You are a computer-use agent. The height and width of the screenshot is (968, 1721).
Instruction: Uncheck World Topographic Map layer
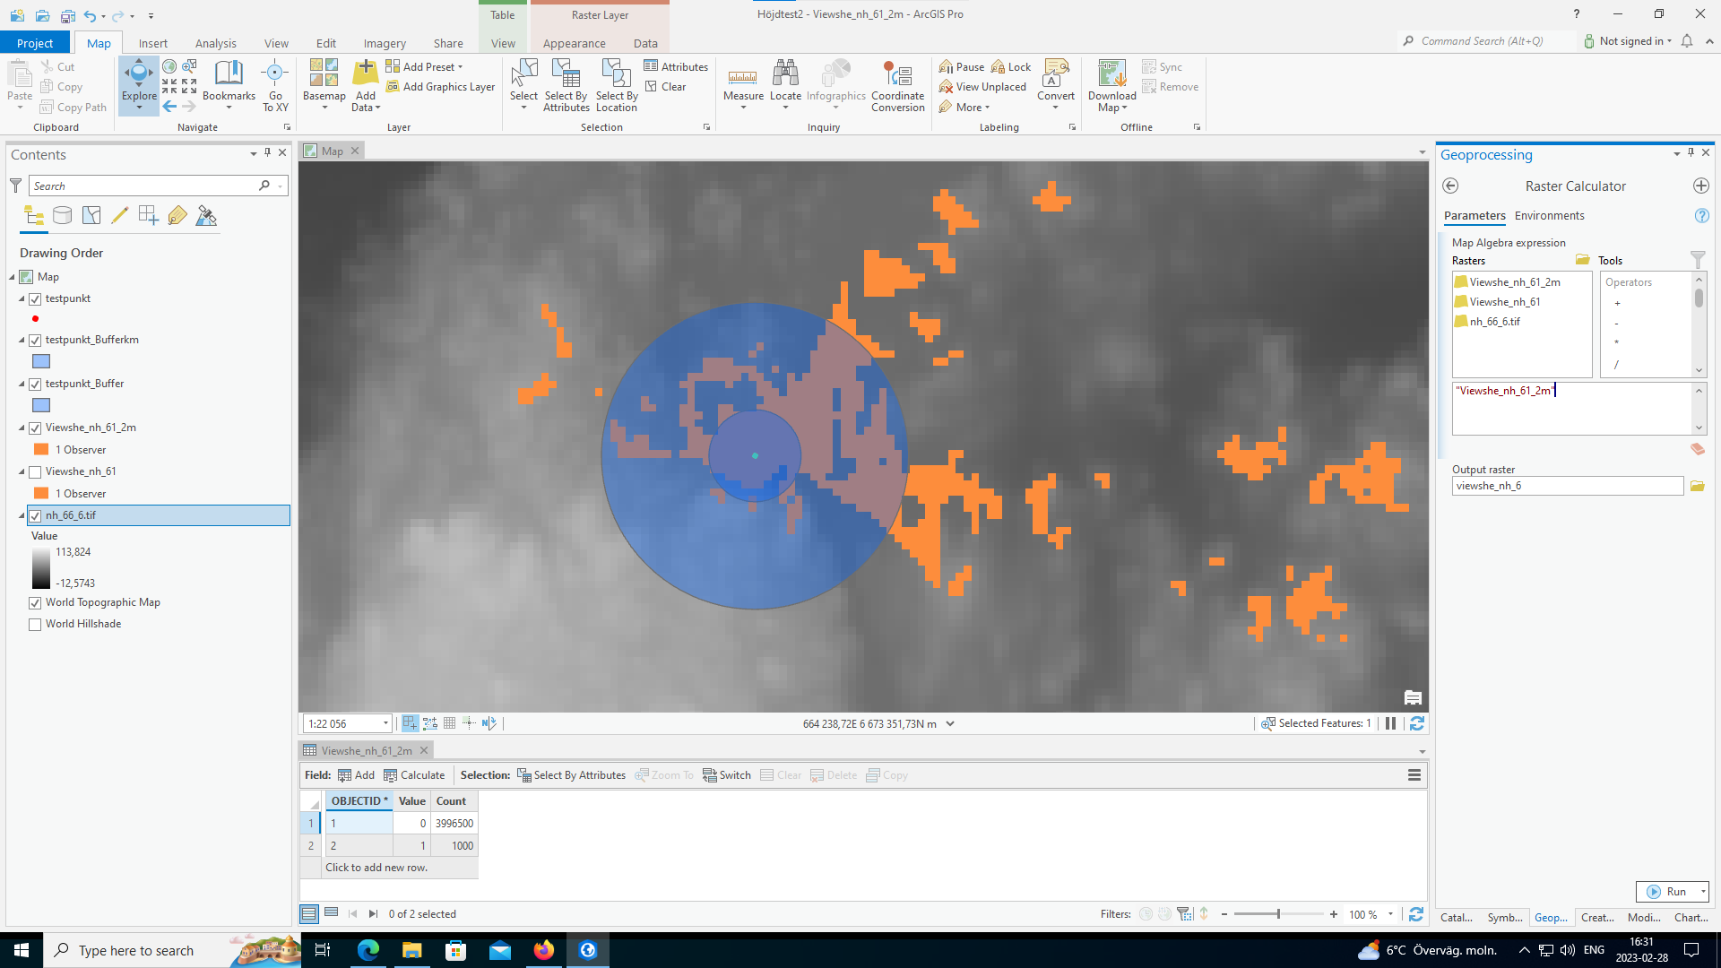tap(35, 602)
